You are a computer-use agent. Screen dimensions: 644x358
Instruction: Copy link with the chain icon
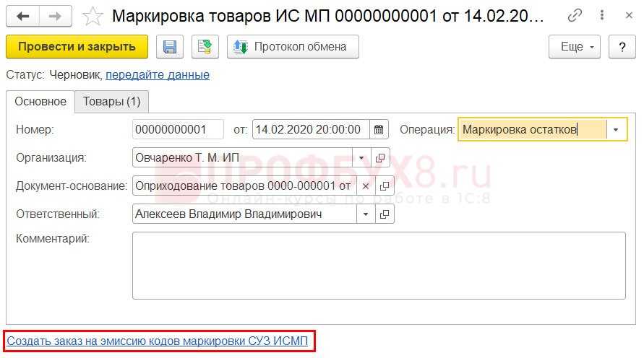click(x=575, y=16)
